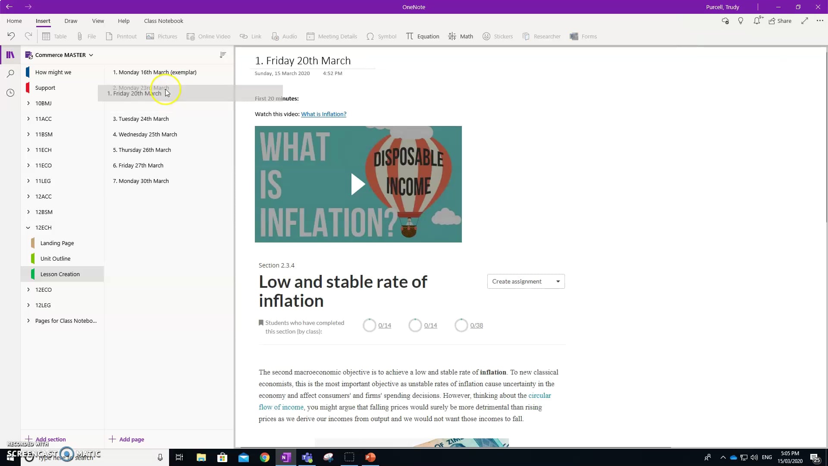828x466 pixels.
Task: Collapse the 12ECH section group
Action: [28, 227]
